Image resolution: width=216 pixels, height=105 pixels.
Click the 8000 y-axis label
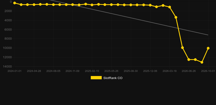(x=8, y=39)
